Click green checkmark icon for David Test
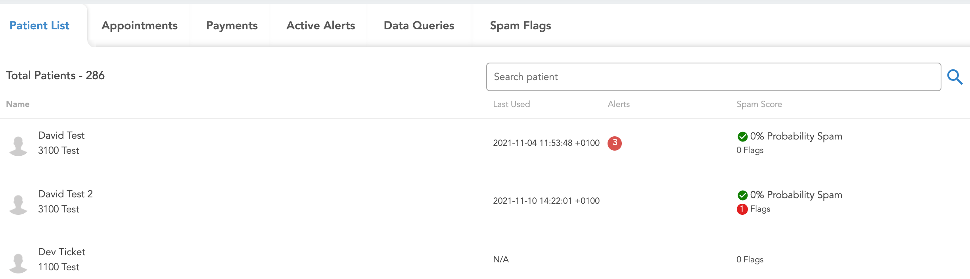Image resolution: width=970 pixels, height=279 pixels. click(742, 137)
